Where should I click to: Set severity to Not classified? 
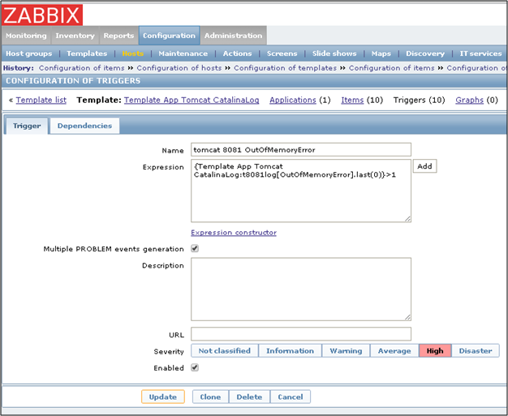pyautogui.click(x=225, y=350)
